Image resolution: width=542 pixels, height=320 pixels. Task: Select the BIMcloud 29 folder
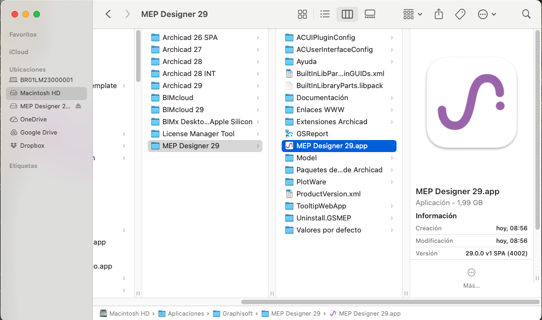[205, 110]
